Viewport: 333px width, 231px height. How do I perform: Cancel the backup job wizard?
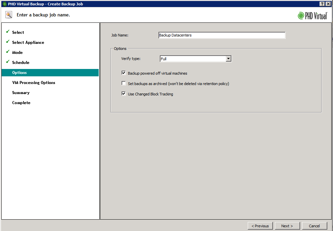[314, 226]
